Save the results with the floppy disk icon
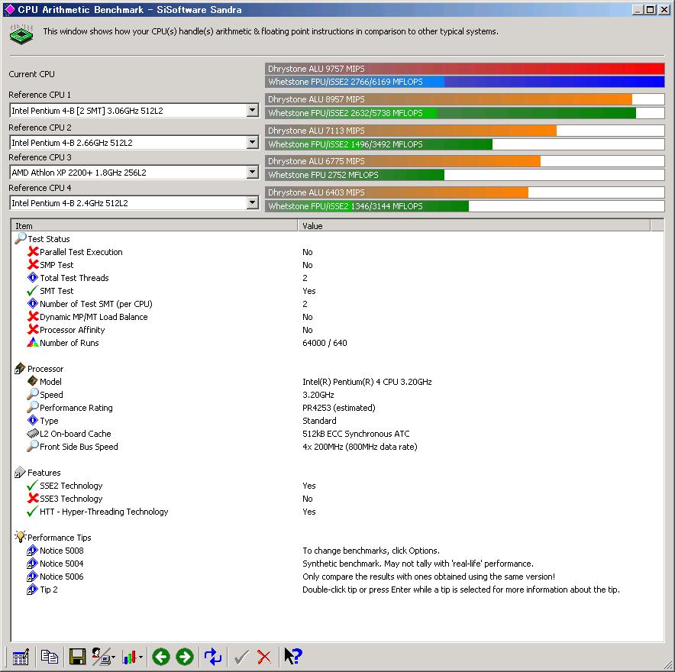The image size is (675, 672). coord(77,657)
